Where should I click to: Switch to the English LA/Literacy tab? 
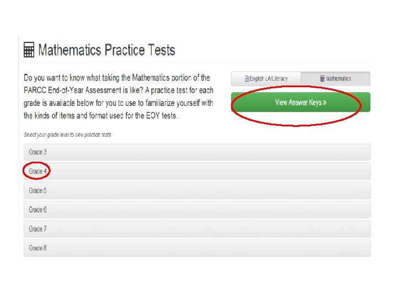tap(266, 79)
